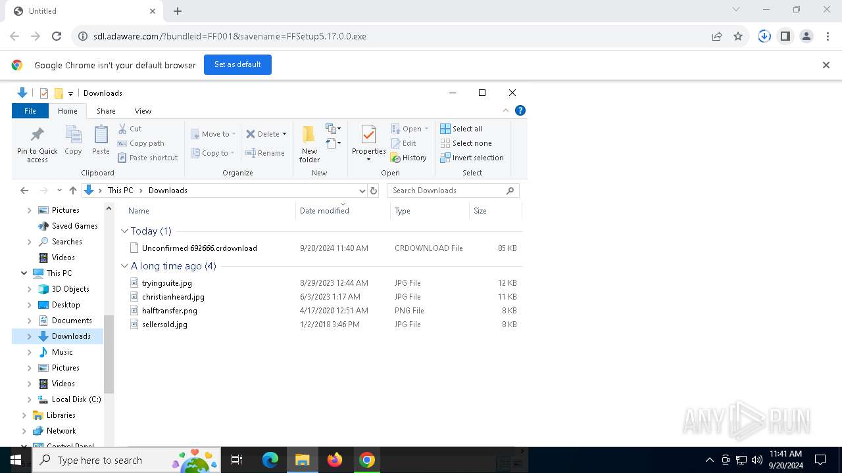Click the Edit command in ribbon
The height and width of the screenshot is (473, 842).
(x=403, y=143)
